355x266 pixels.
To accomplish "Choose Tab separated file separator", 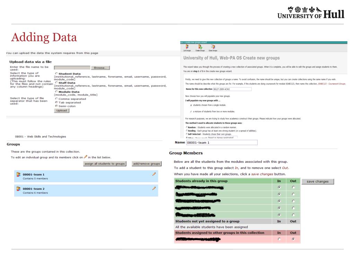I will pyautogui.click(x=57, y=102).
